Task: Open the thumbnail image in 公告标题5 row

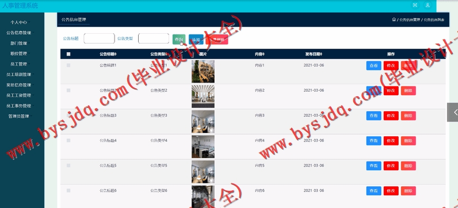Action: click(203, 172)
